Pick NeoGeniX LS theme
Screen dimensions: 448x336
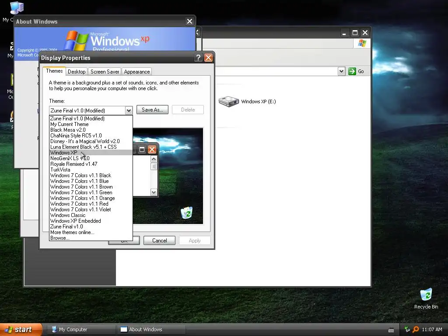(x=91, y=158)
